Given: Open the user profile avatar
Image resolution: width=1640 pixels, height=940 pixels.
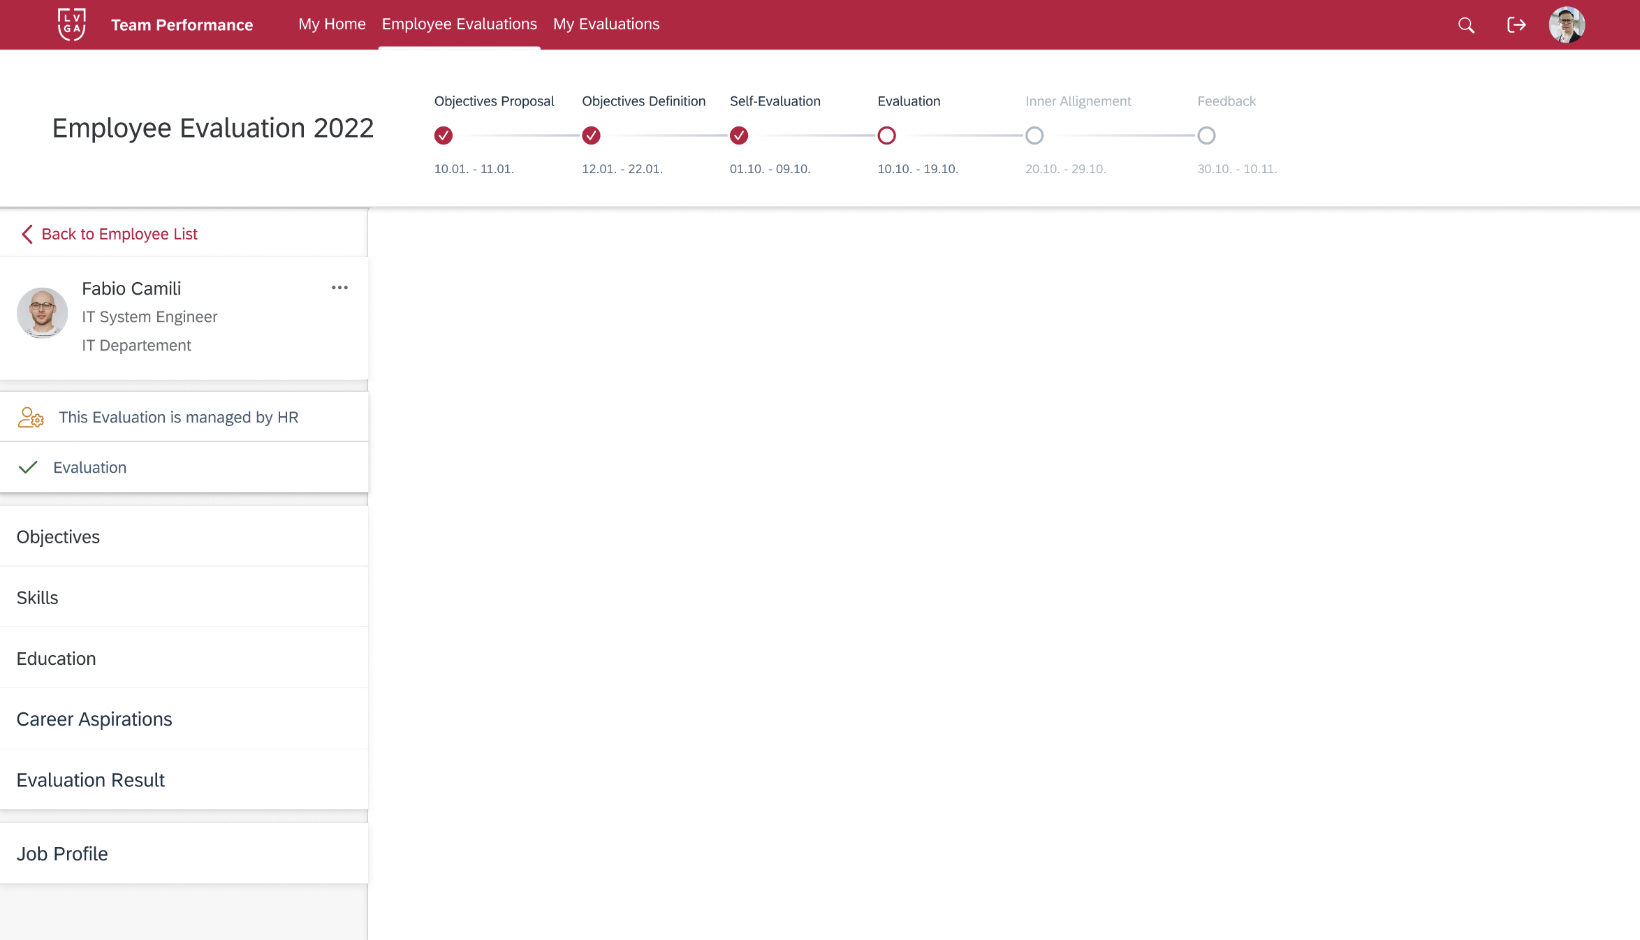Looking at the screenshot, I should point(1567,25).
